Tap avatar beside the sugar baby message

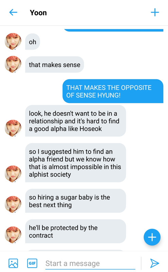pyautogui.click(x=13, y=204)
